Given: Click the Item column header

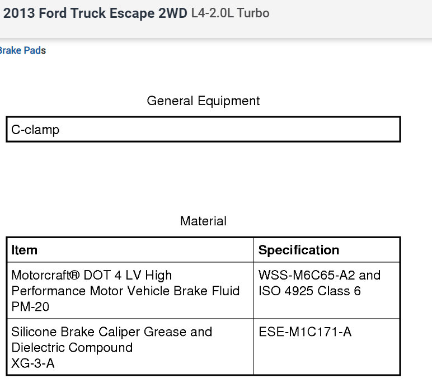Looking at the screenshot, I should point(25,250).
